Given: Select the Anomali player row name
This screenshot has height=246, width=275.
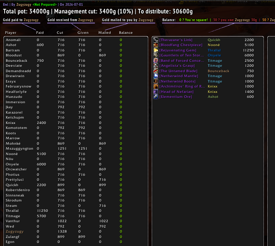Looking at the screenshot, I should click(x=13, y=40).
